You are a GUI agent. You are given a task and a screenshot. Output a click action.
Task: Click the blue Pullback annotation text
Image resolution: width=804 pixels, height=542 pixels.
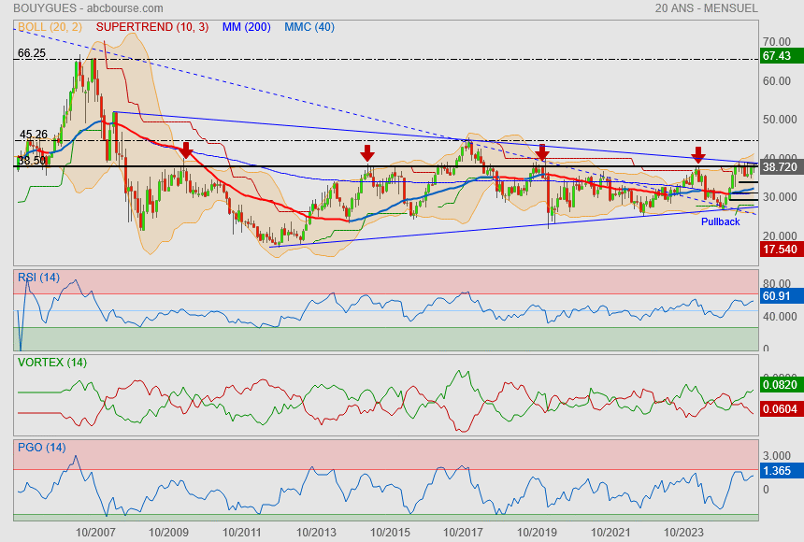coord(720,221)
